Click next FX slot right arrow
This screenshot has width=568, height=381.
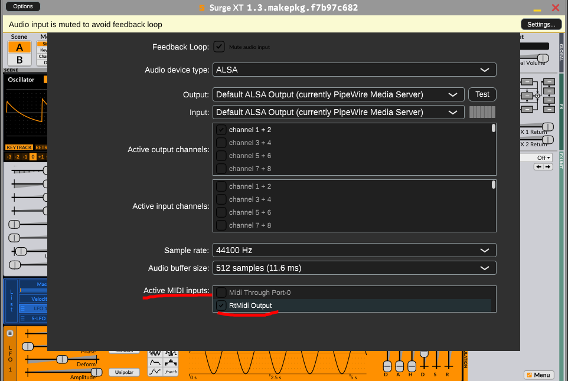pos(548,167)
